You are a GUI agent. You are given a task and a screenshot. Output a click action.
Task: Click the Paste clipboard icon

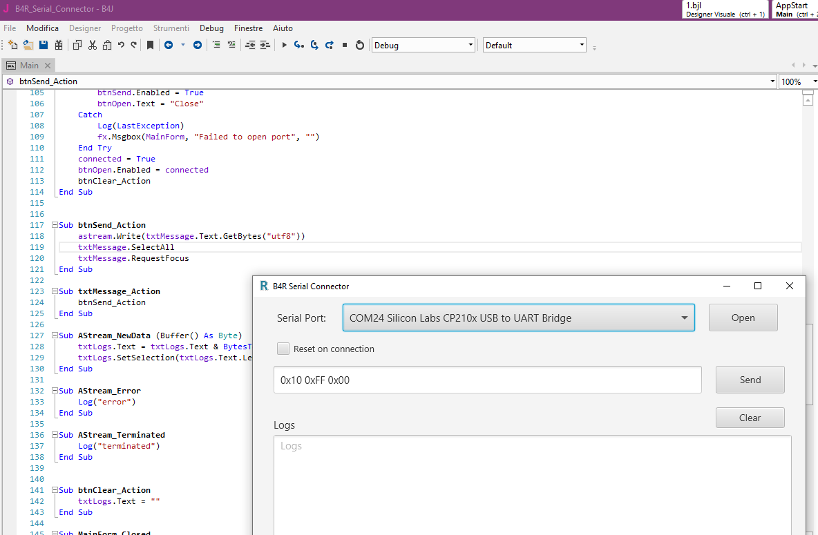point(107,46)
